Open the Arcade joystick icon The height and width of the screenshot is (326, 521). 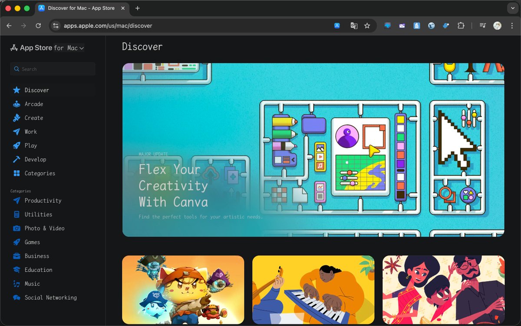point(16,104)
